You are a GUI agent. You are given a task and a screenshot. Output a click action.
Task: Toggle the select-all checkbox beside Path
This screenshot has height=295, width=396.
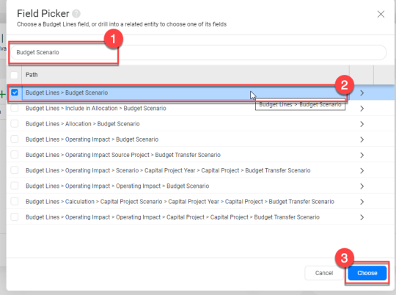coord(14,75)
